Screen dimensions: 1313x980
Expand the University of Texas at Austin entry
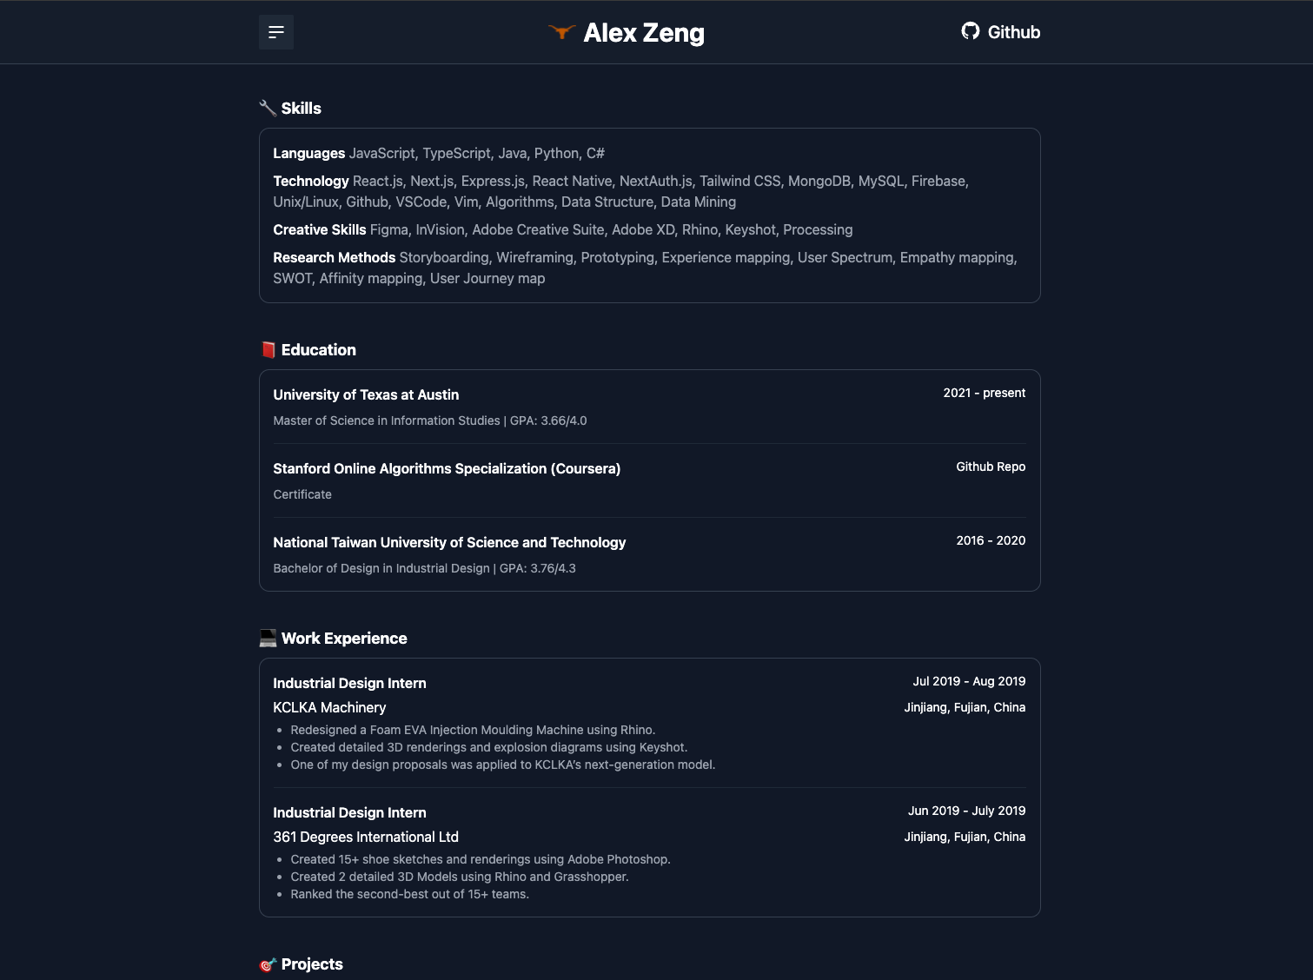tap(366, 394)
